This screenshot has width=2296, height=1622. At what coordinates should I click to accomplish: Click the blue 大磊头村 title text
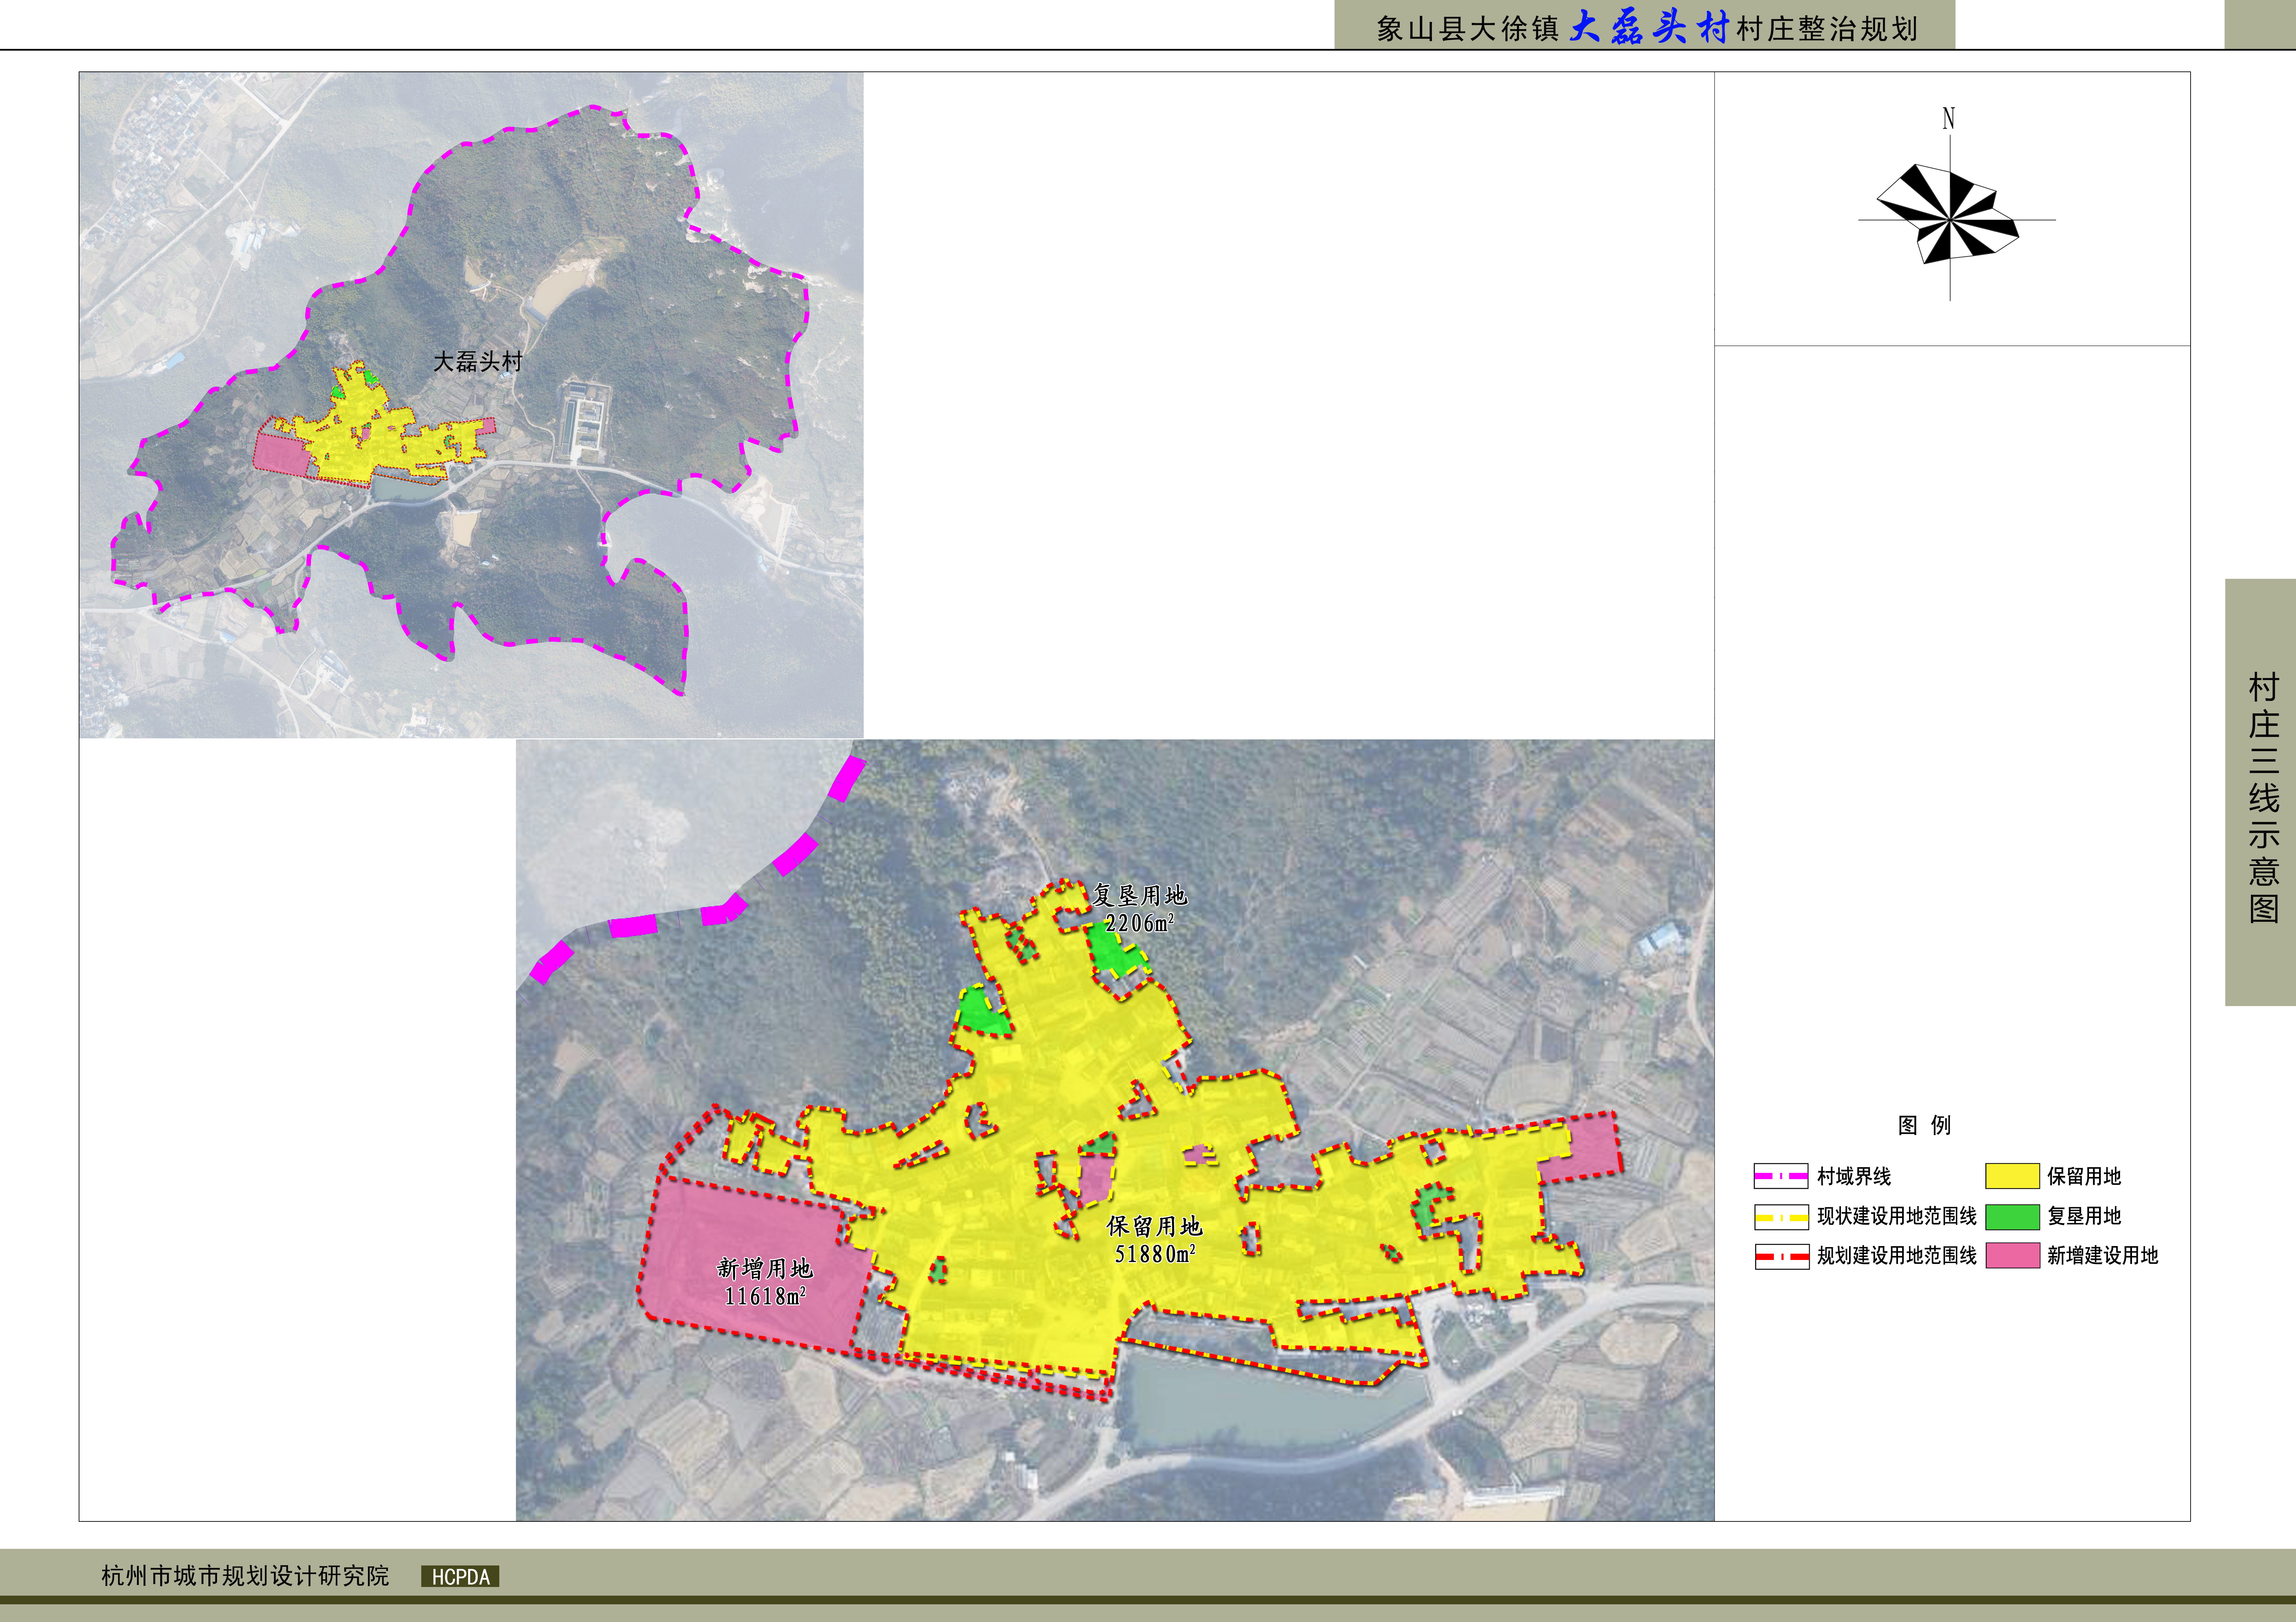click(x=1649, y=27)
